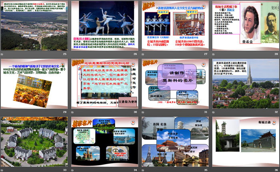Click the slide number 36 label
Image resolution: width=280 pixels, height=172 pixels.
(x=276, y=170)
